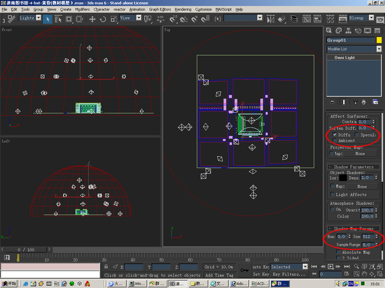Open the Rendering menu
This screenshot has height=288, width=385.
[x=183, y=9]
